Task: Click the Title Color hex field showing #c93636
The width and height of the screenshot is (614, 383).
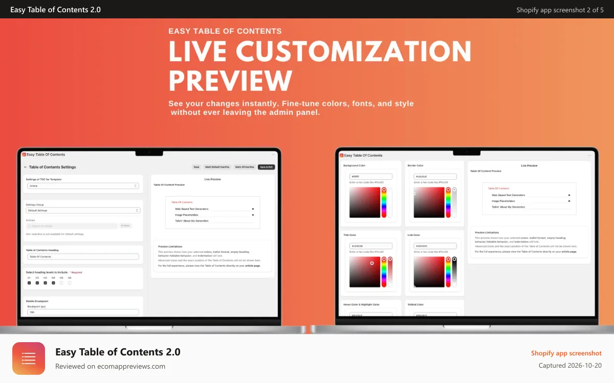Action: (x=371, y=246)
